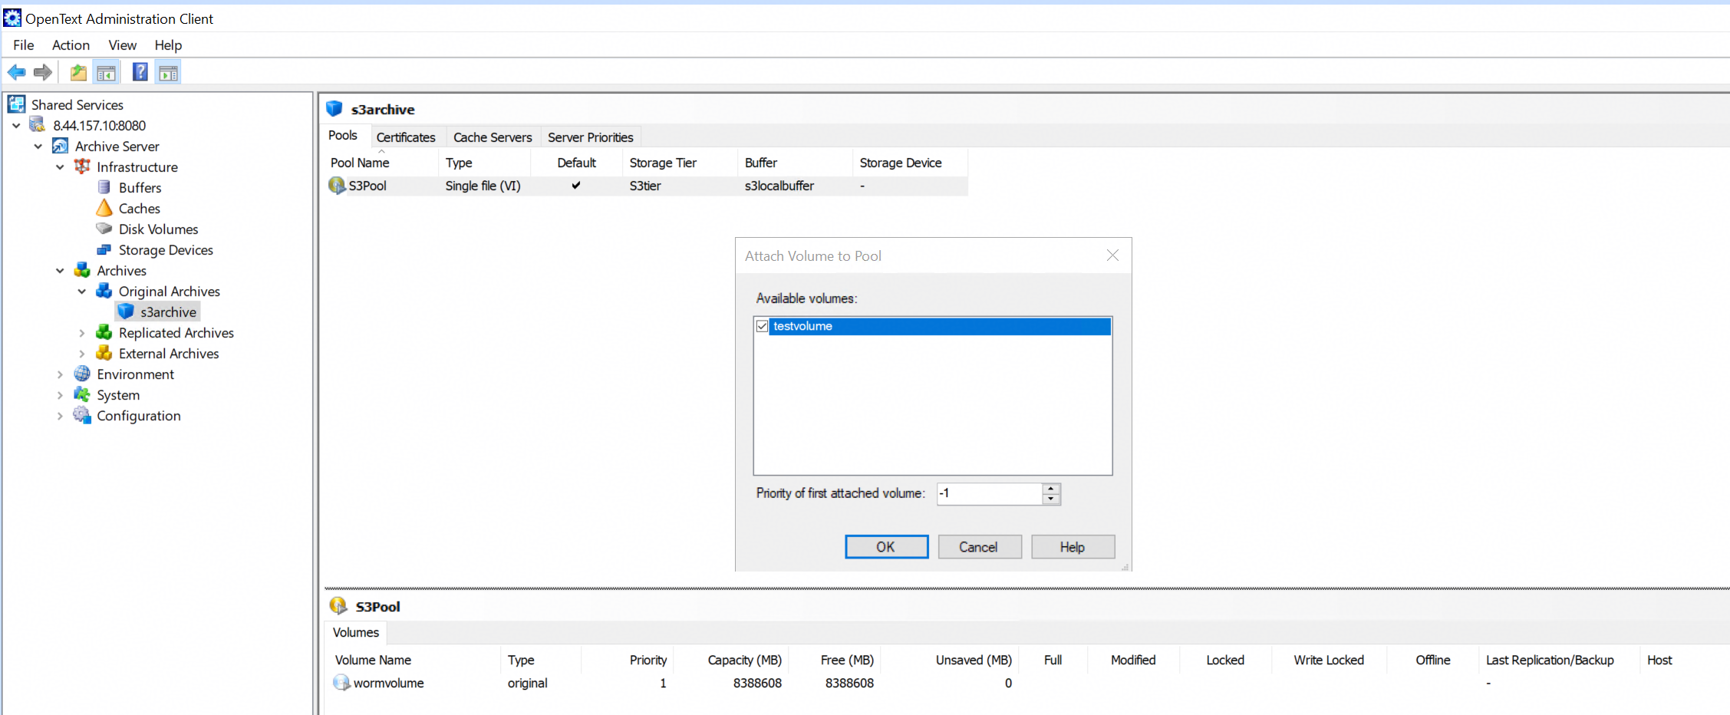Collapse the Infrastructure tree node

pos(60,166)
